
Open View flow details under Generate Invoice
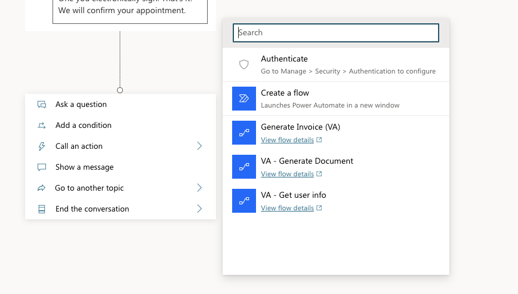(288, 140)
